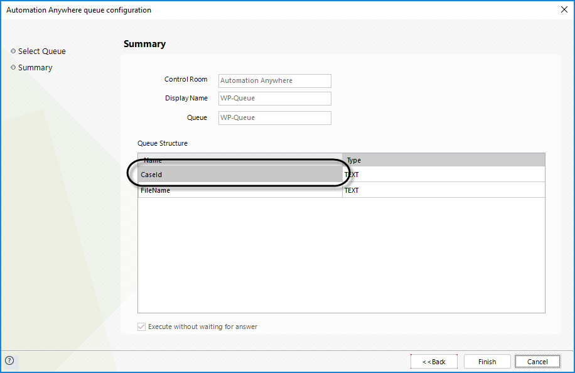Click the << Back button
Screen dimensions: 575x373
tap(434, 362)
